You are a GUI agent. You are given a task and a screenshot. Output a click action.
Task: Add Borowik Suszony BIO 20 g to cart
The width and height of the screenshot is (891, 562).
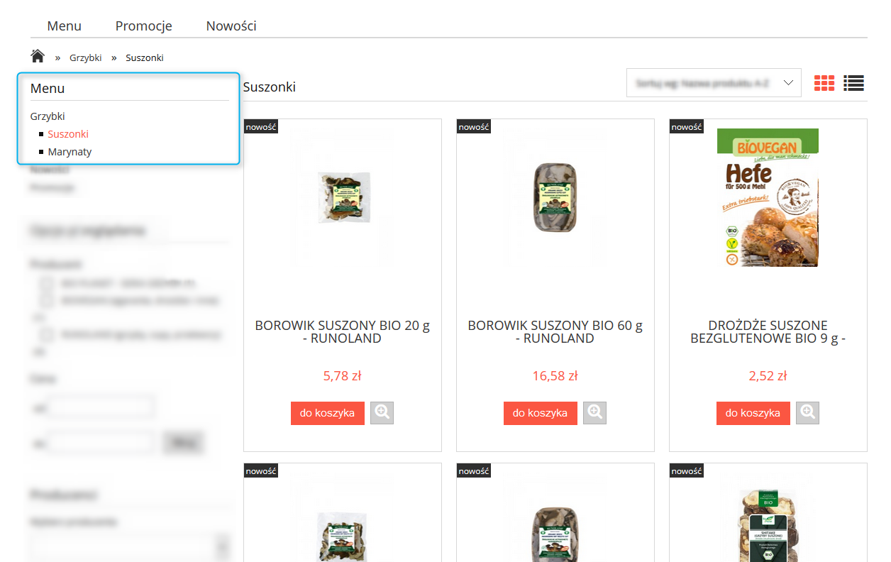[328, 413]
